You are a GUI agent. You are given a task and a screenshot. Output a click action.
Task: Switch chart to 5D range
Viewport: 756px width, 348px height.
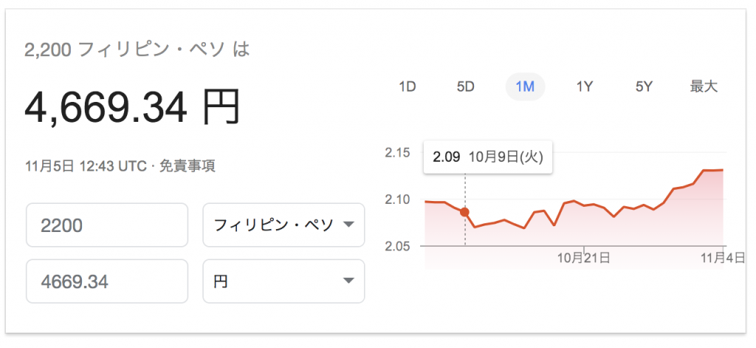466,87
